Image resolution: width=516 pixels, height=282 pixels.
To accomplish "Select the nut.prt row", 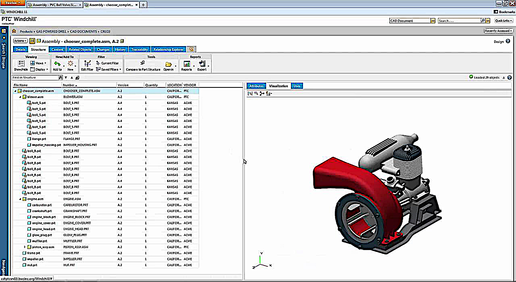I will coord(106,265).
